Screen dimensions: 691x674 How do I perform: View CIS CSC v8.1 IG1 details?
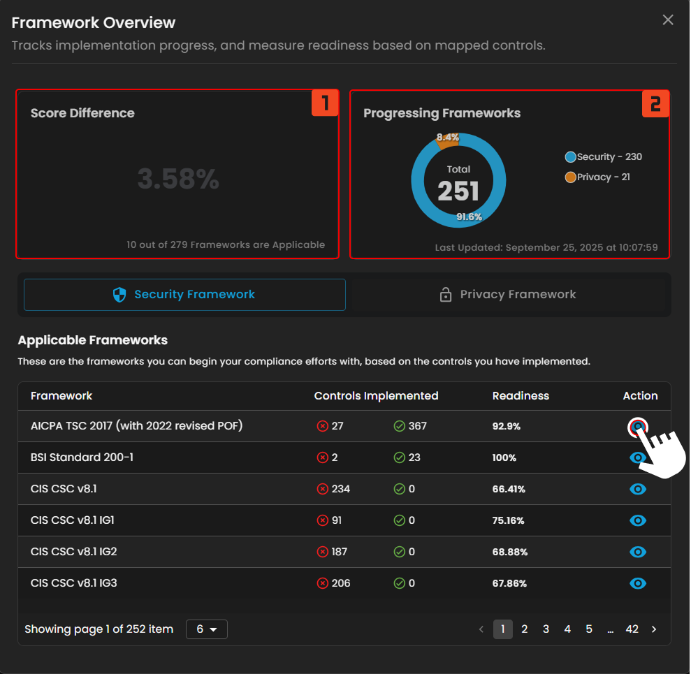click(637, 520)
